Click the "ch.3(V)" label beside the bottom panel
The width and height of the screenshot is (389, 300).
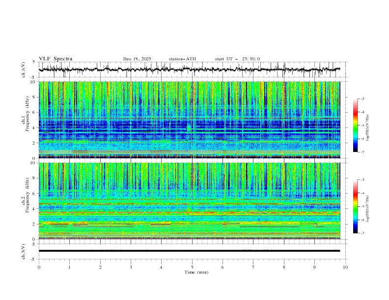coord(24,251)
